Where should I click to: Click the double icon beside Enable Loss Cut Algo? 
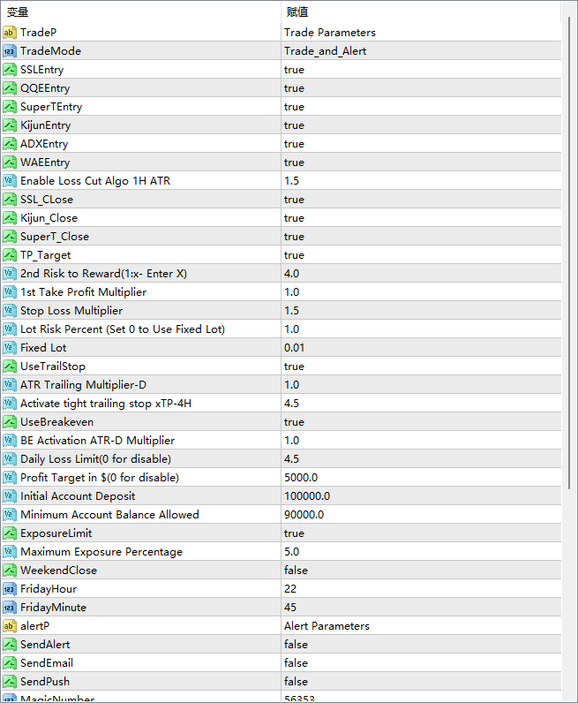tap(10, 181)
